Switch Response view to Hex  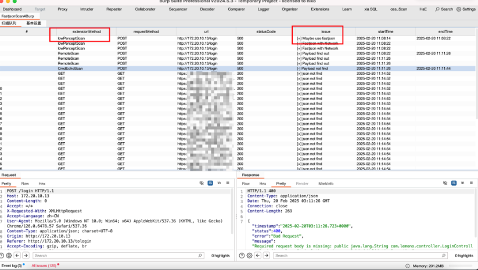click(x=263, y=183)
